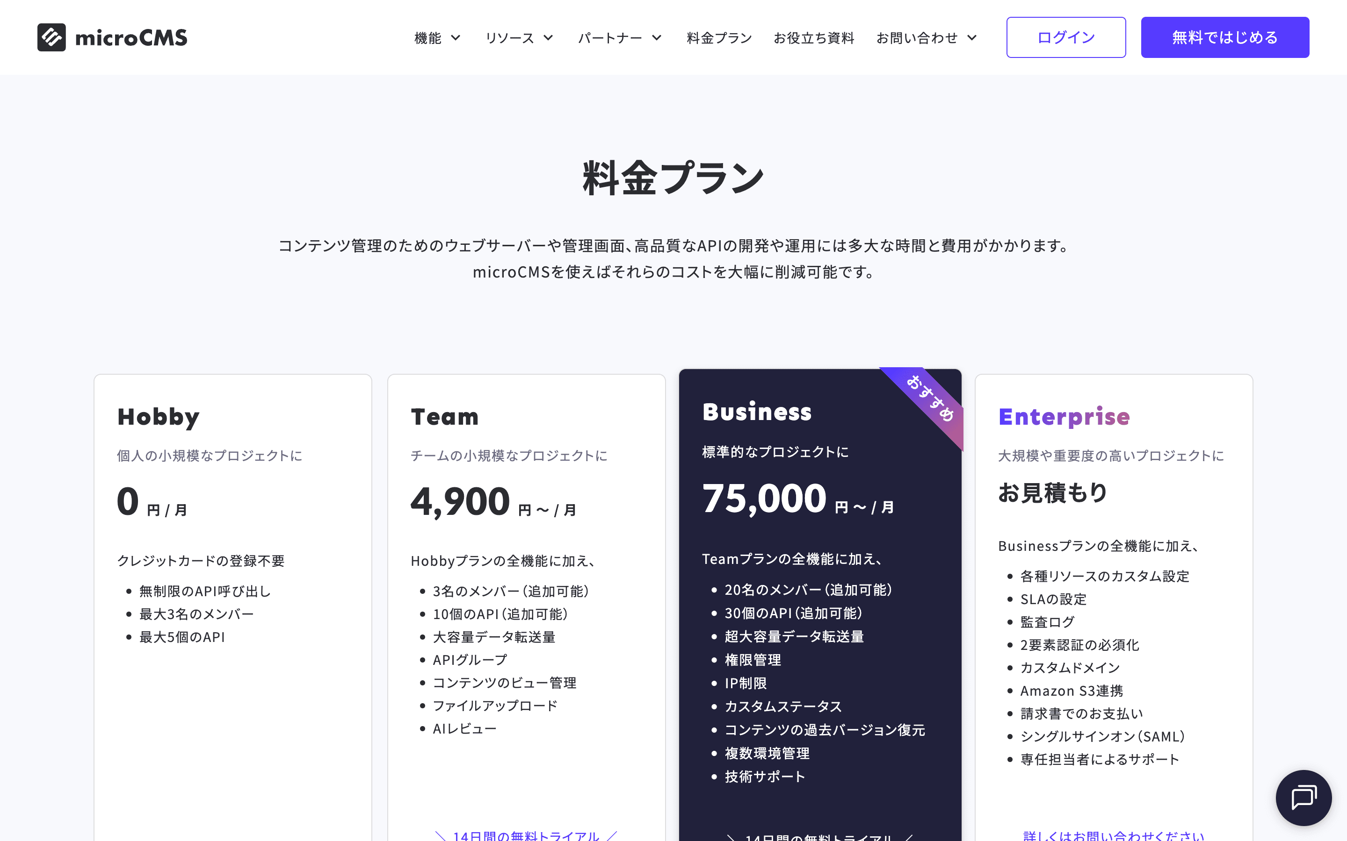Click 大容量データ転送量 list item
Image resolution: width=1347 pixels, height=841 pixels.
point(494,637)
